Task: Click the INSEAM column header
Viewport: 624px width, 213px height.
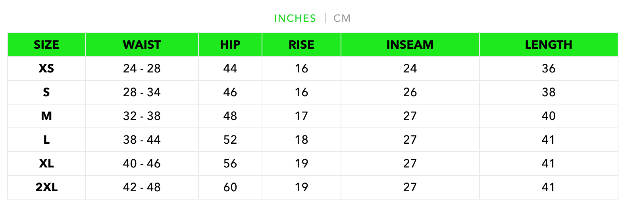Action: coord(410,45)
